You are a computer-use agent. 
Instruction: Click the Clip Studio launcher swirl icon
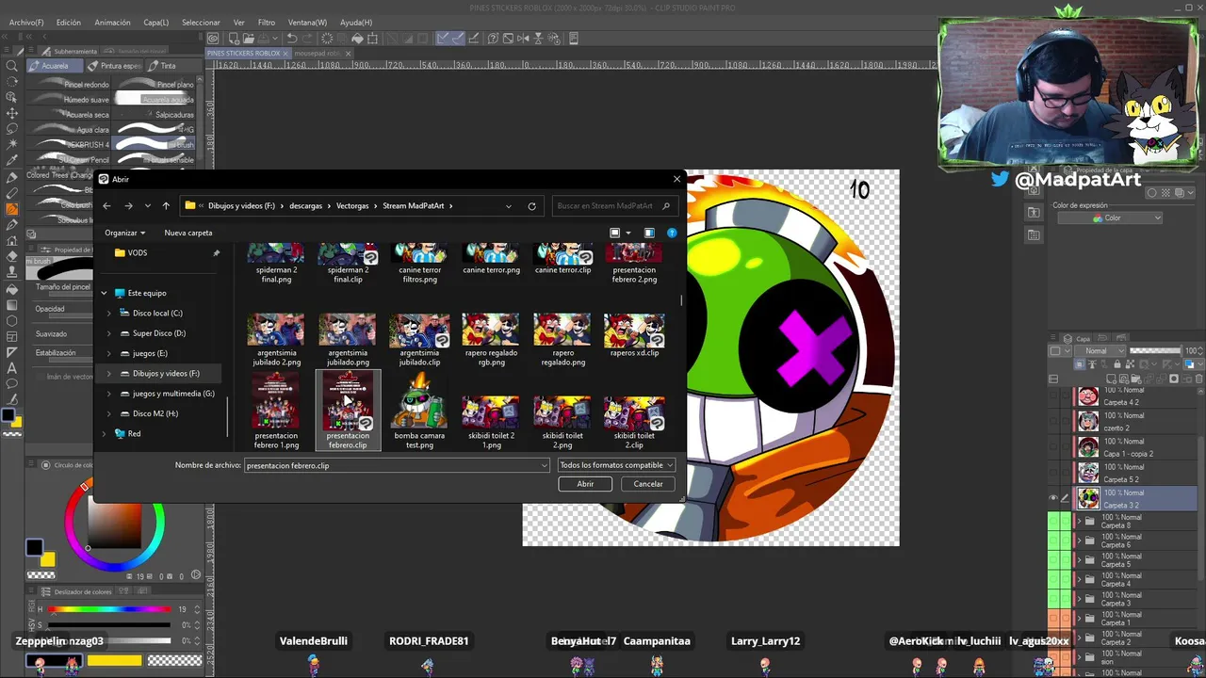213,38
